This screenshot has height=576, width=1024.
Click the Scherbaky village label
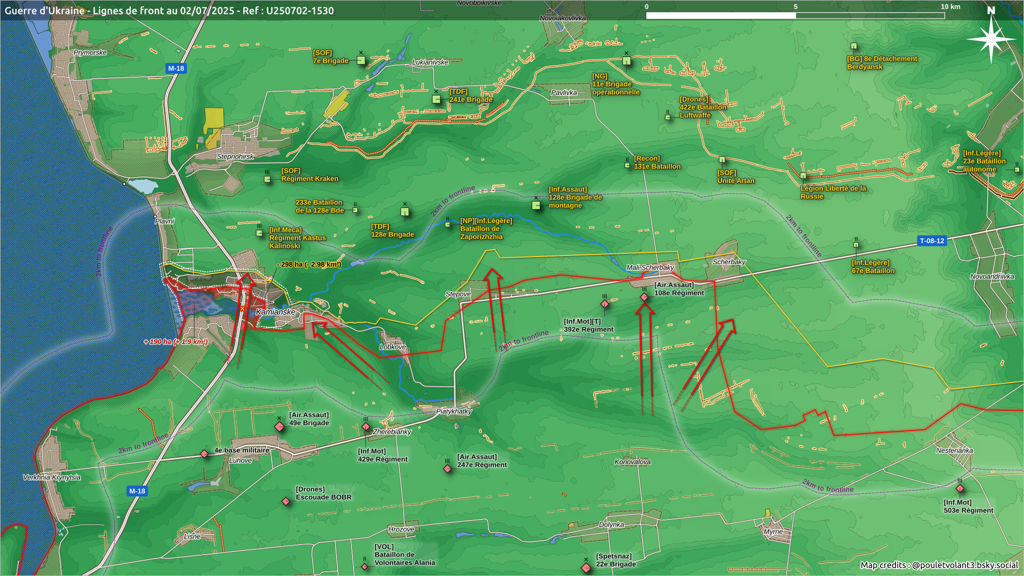pyautogui.click(x=729, y=262)
